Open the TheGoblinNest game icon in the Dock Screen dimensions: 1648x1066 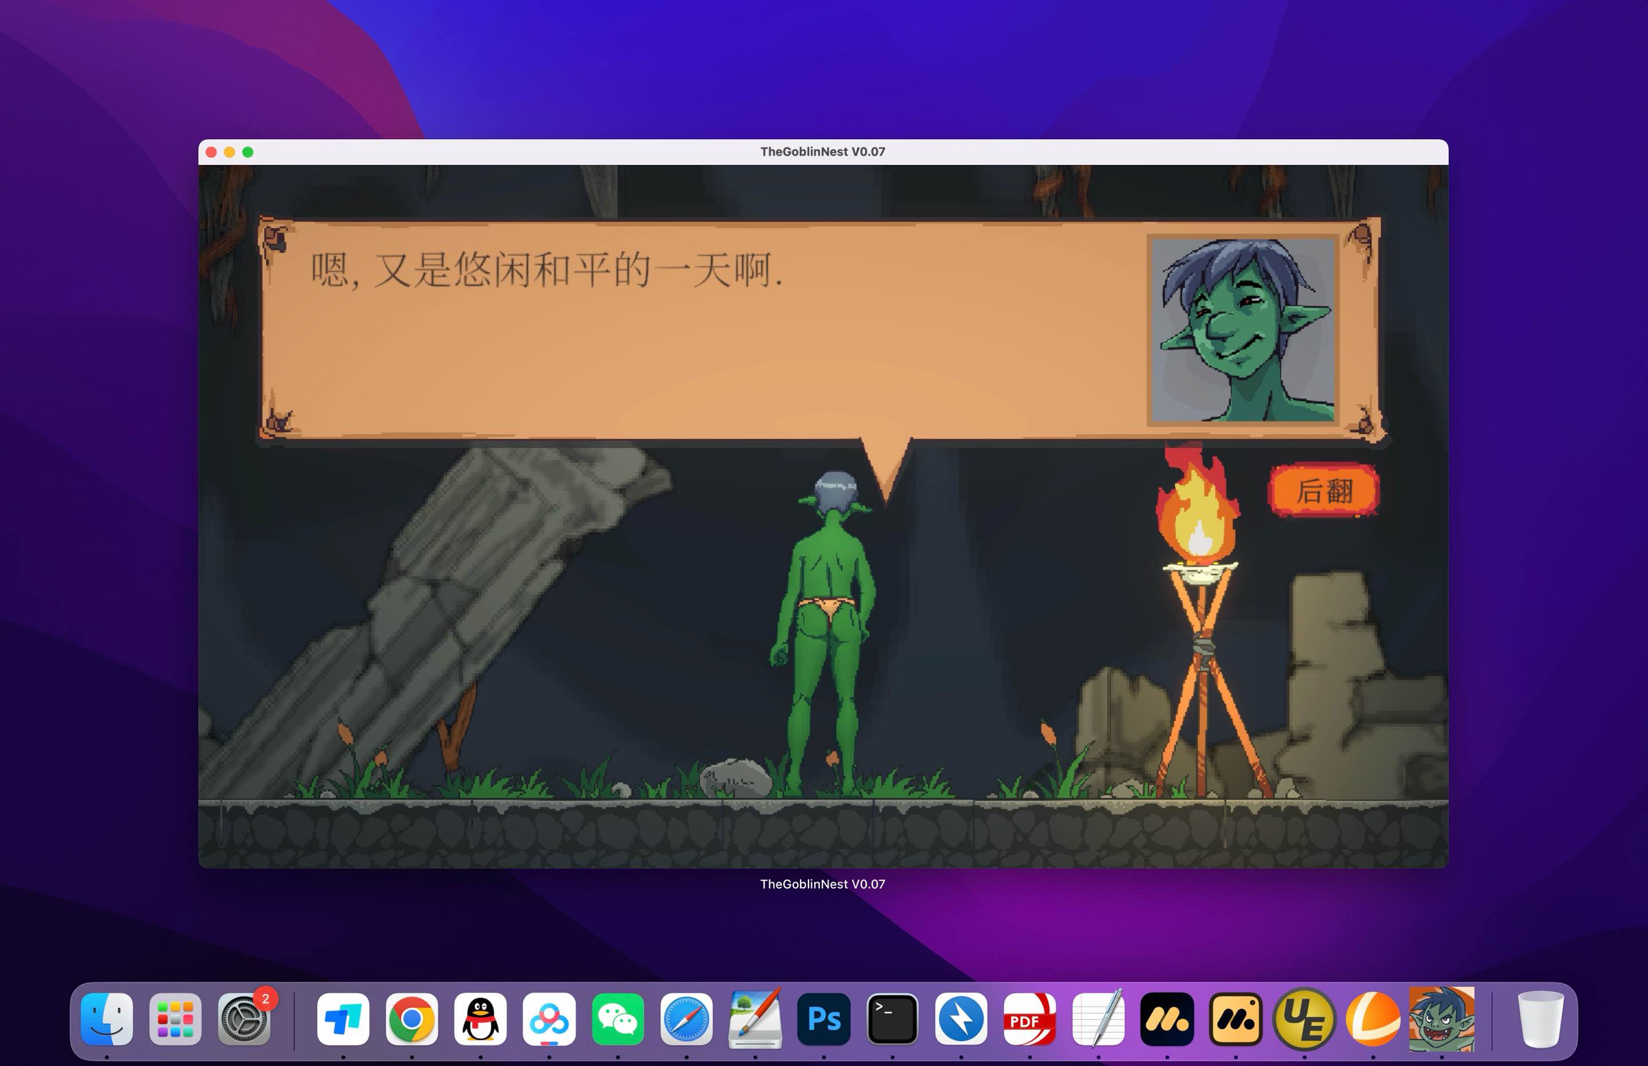pyautogui.click(x=1441, y=1019)
